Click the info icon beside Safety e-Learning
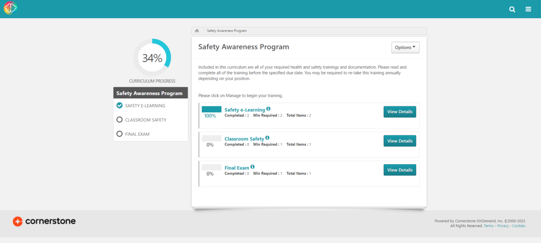This screenshot has height=243, width=541. click(268, 108)
